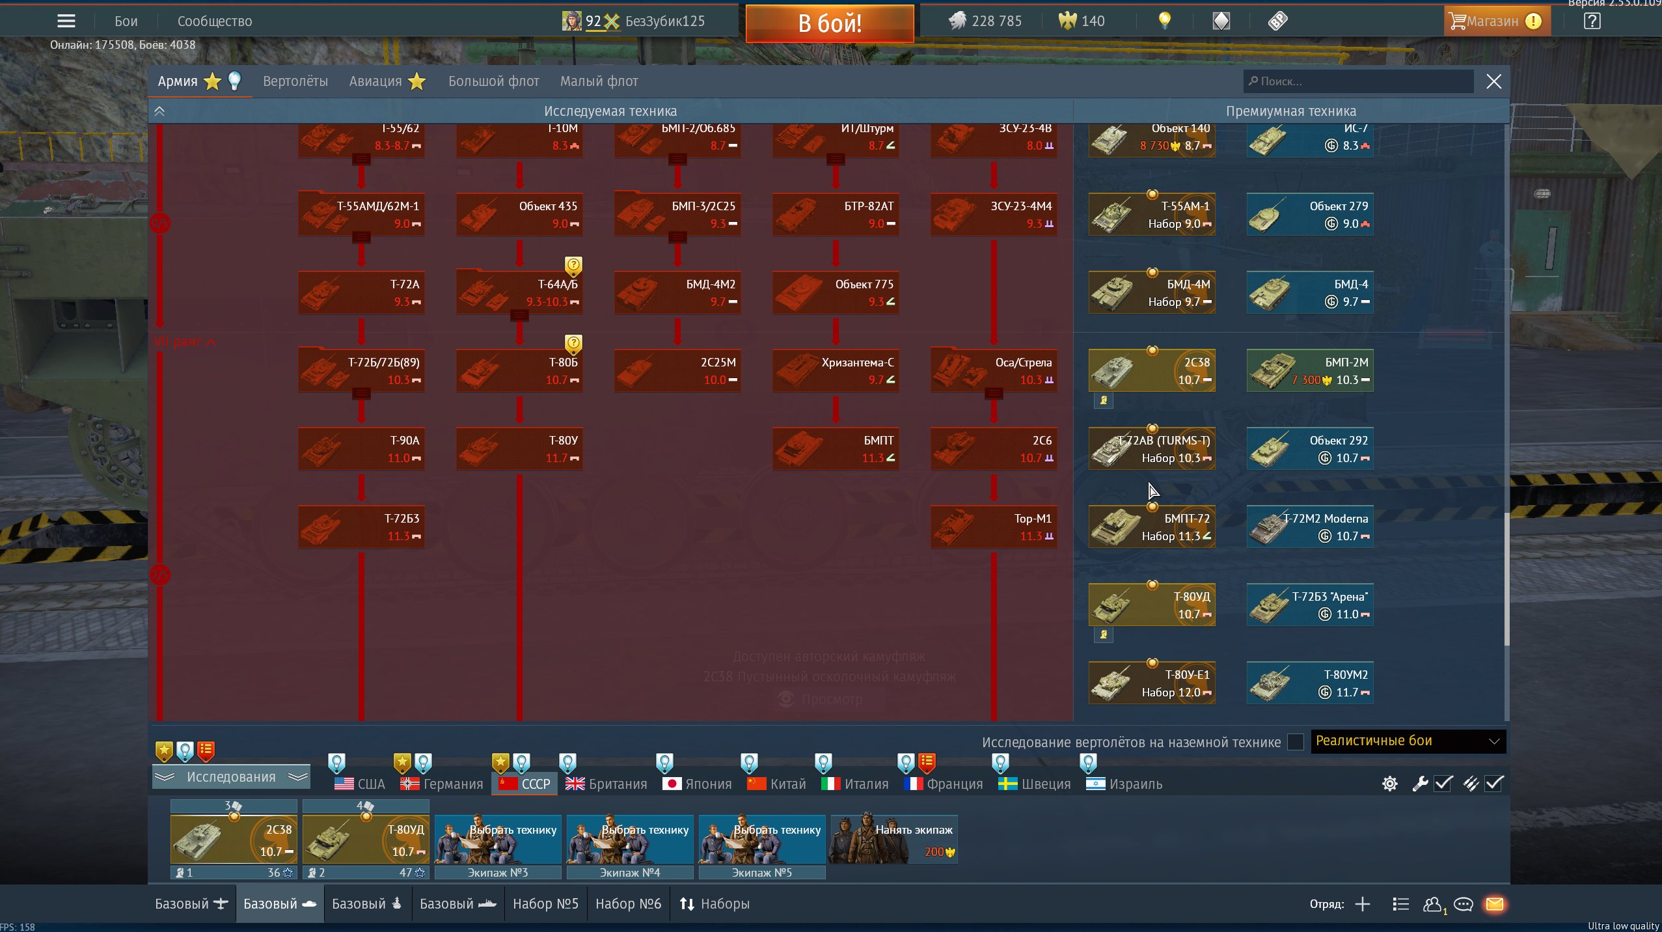Open the hamburger main menu

point(66,21)
